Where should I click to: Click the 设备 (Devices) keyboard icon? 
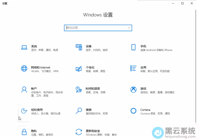(79, 48)
